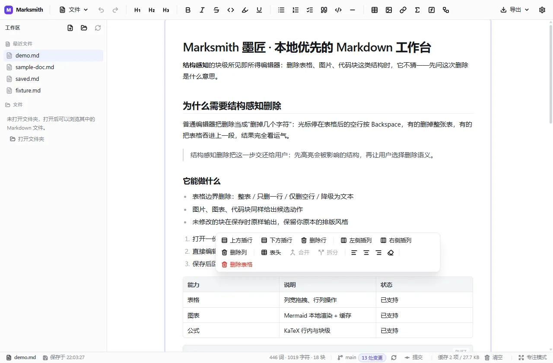Image resolution: width=553 pixels, height=363 pixels.
Task: Toggle the table header row (表头)
Action: click(x=271, y=252)
